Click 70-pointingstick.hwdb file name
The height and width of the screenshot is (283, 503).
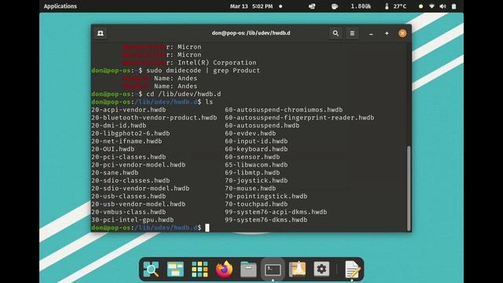(266, 196)
